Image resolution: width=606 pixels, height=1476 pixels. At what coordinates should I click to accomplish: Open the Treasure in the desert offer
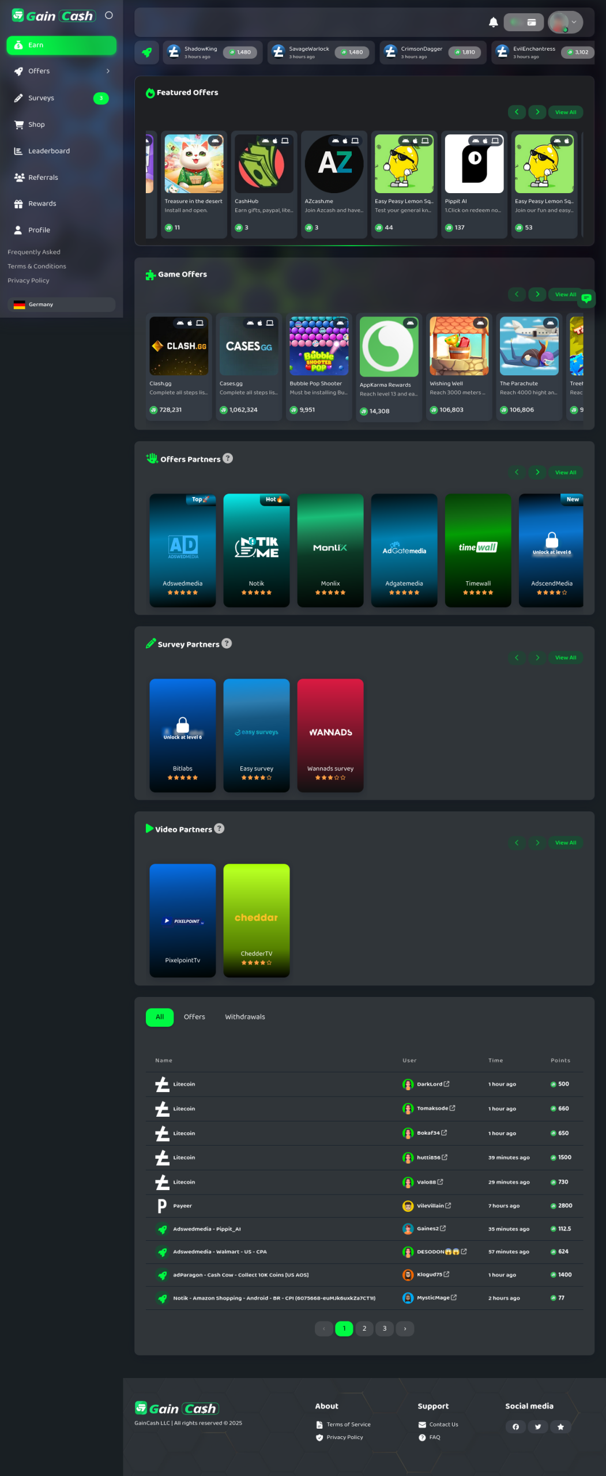tap(194, 184)
